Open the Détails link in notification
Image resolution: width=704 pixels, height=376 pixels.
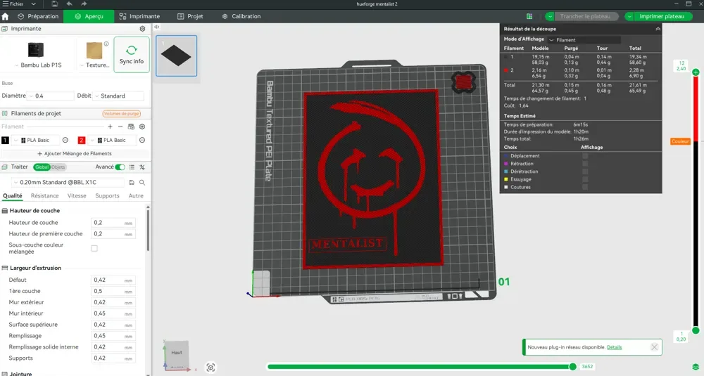point(614,347)
